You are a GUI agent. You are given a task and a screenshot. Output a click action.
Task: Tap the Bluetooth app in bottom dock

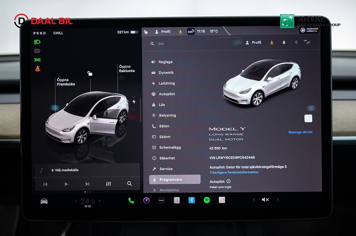point(192,200)
